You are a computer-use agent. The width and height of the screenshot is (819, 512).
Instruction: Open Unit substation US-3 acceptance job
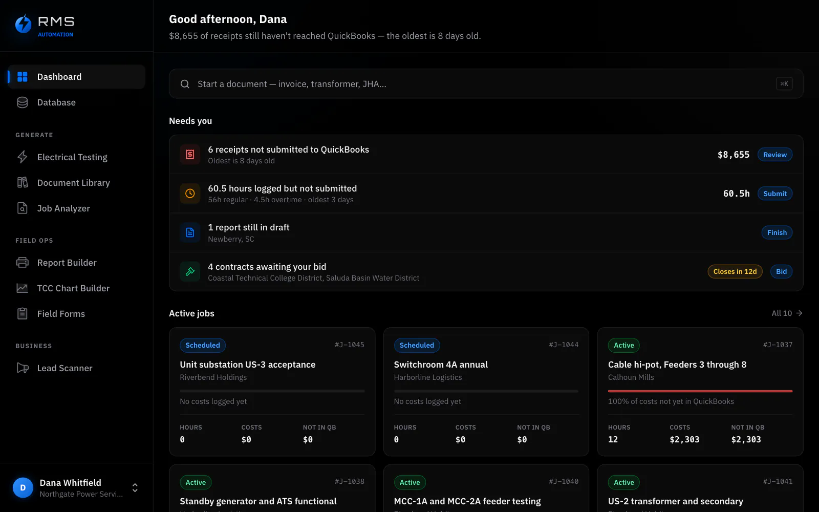pyautogui.click(x=272, y=392)
